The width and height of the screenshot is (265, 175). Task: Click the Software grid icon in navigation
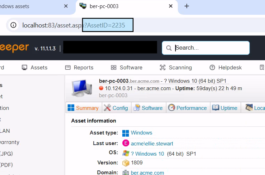[x=113, y=68]
